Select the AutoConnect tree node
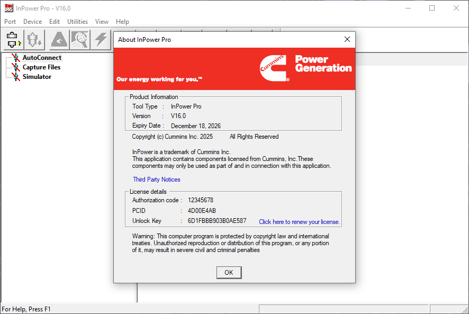 (42, 58)
